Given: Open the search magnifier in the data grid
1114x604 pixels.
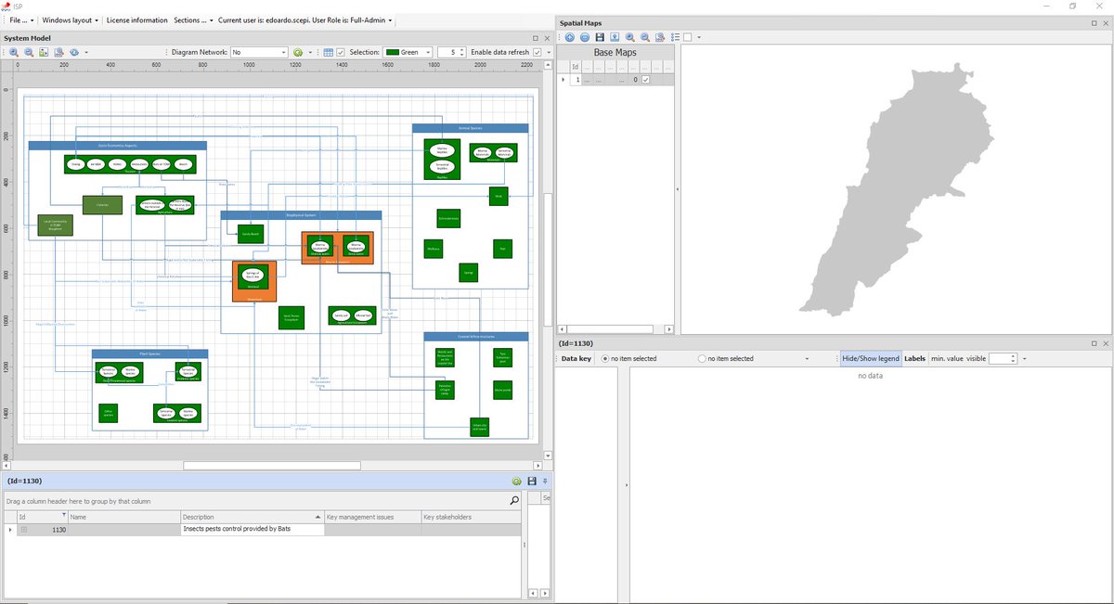Looking at the screenshot, I should click(515, 501).
